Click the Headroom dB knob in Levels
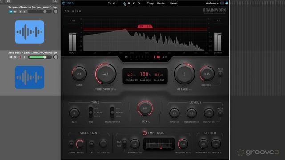Viewport: 285px width, 160px height. tap(191, 113)
